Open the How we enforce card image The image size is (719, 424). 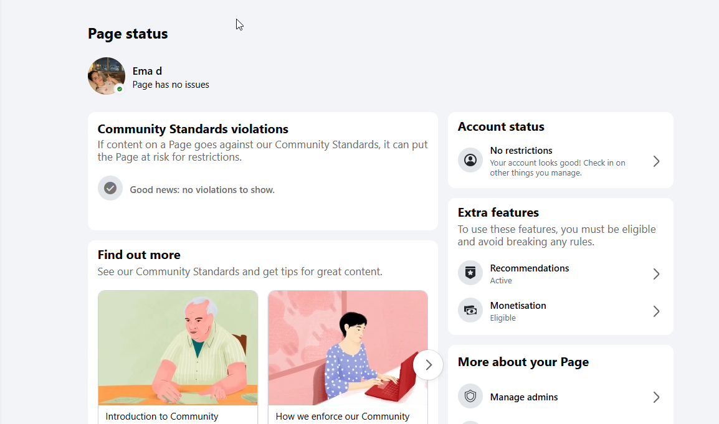348,348
